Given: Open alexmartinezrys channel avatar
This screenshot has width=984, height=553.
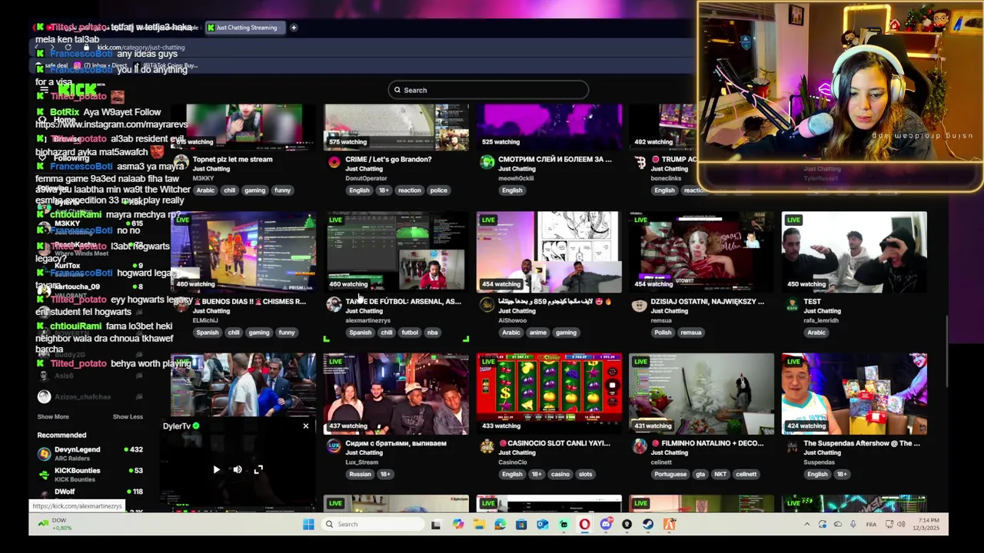Looking at the screenshot, I should coord(334,304).
